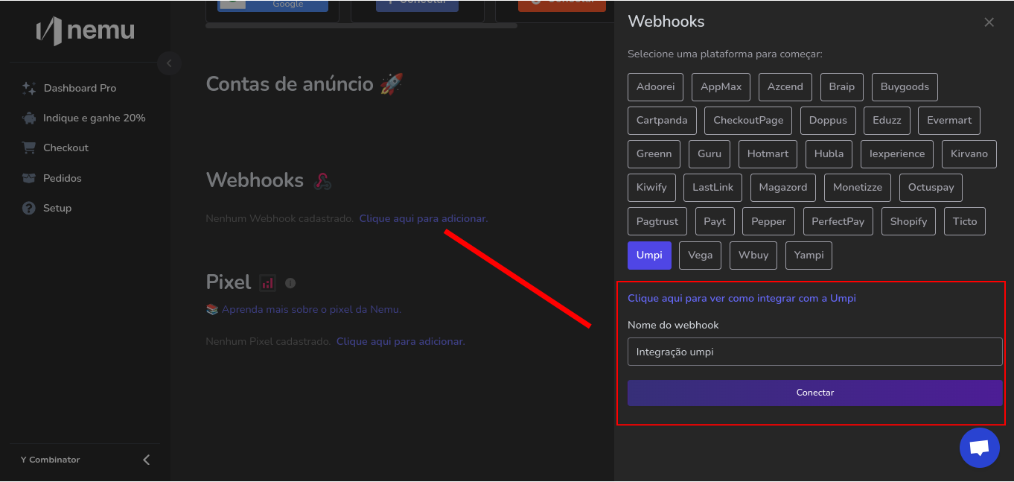Select Greenn platform

[654, 153]
